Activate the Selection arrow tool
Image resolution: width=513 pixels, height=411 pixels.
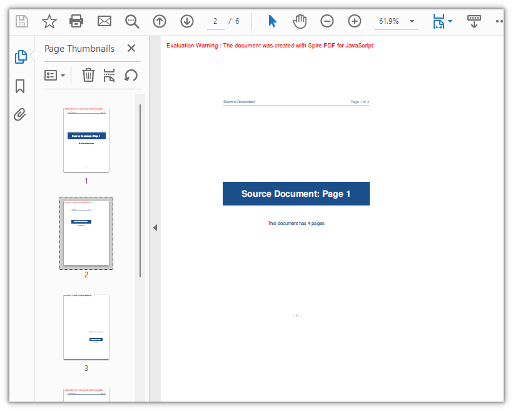click(272, 21)
